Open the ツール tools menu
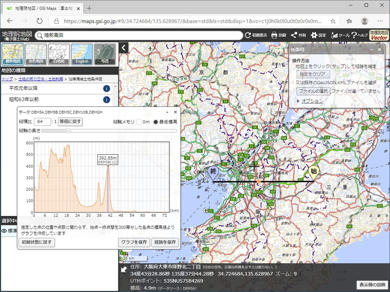The image size is (390, 292). point(340,35)
